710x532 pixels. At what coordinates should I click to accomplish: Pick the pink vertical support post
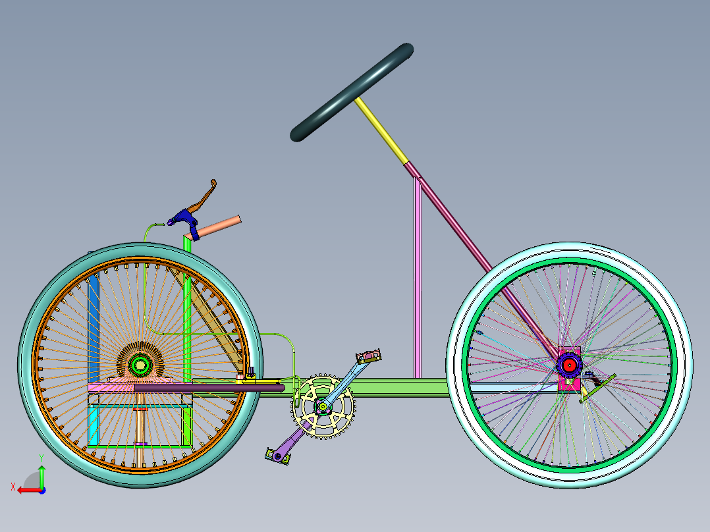click(x=418, y=279)
